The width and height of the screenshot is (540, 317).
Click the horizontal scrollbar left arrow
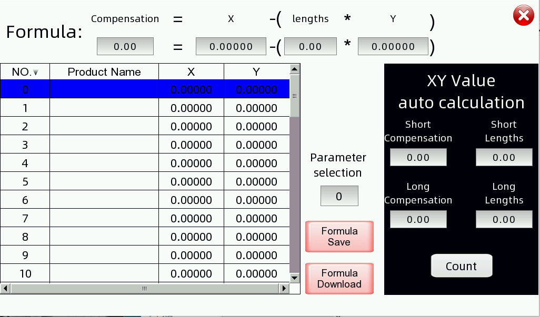coord(5,288)
